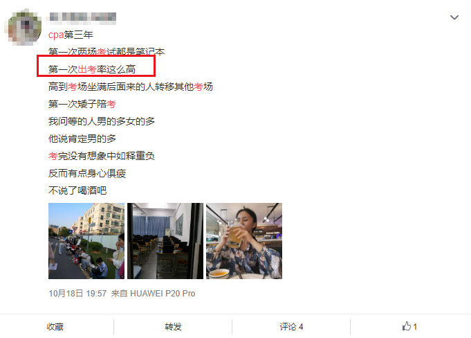Click 转发 to repost

(x=173, y=327)
